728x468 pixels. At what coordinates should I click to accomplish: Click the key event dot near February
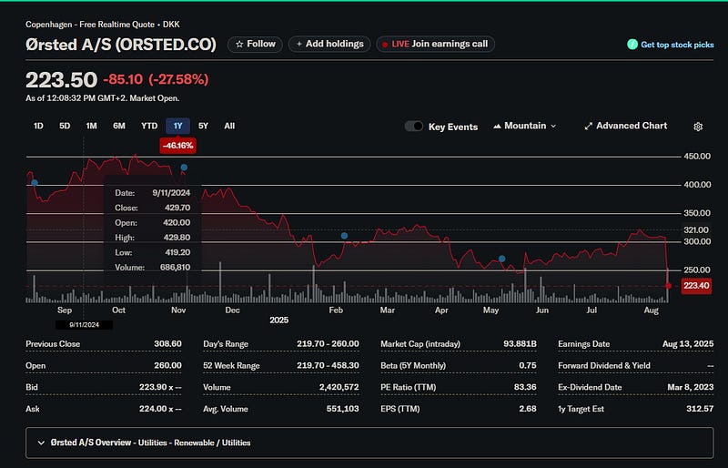coord(344,236)
